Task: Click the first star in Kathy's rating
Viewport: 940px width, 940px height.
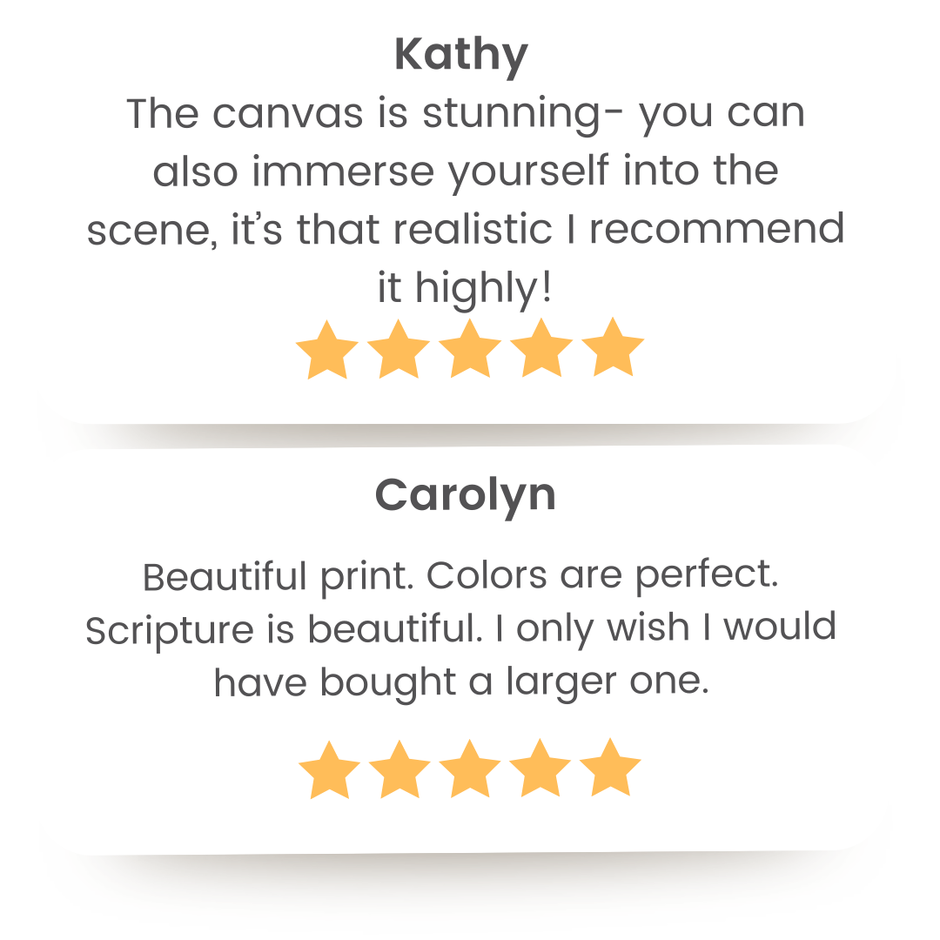Action: click(x=327, y=350)
